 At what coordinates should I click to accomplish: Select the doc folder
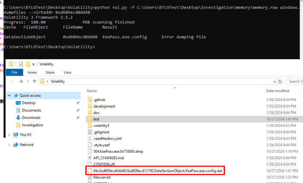(x=96, y=113)
